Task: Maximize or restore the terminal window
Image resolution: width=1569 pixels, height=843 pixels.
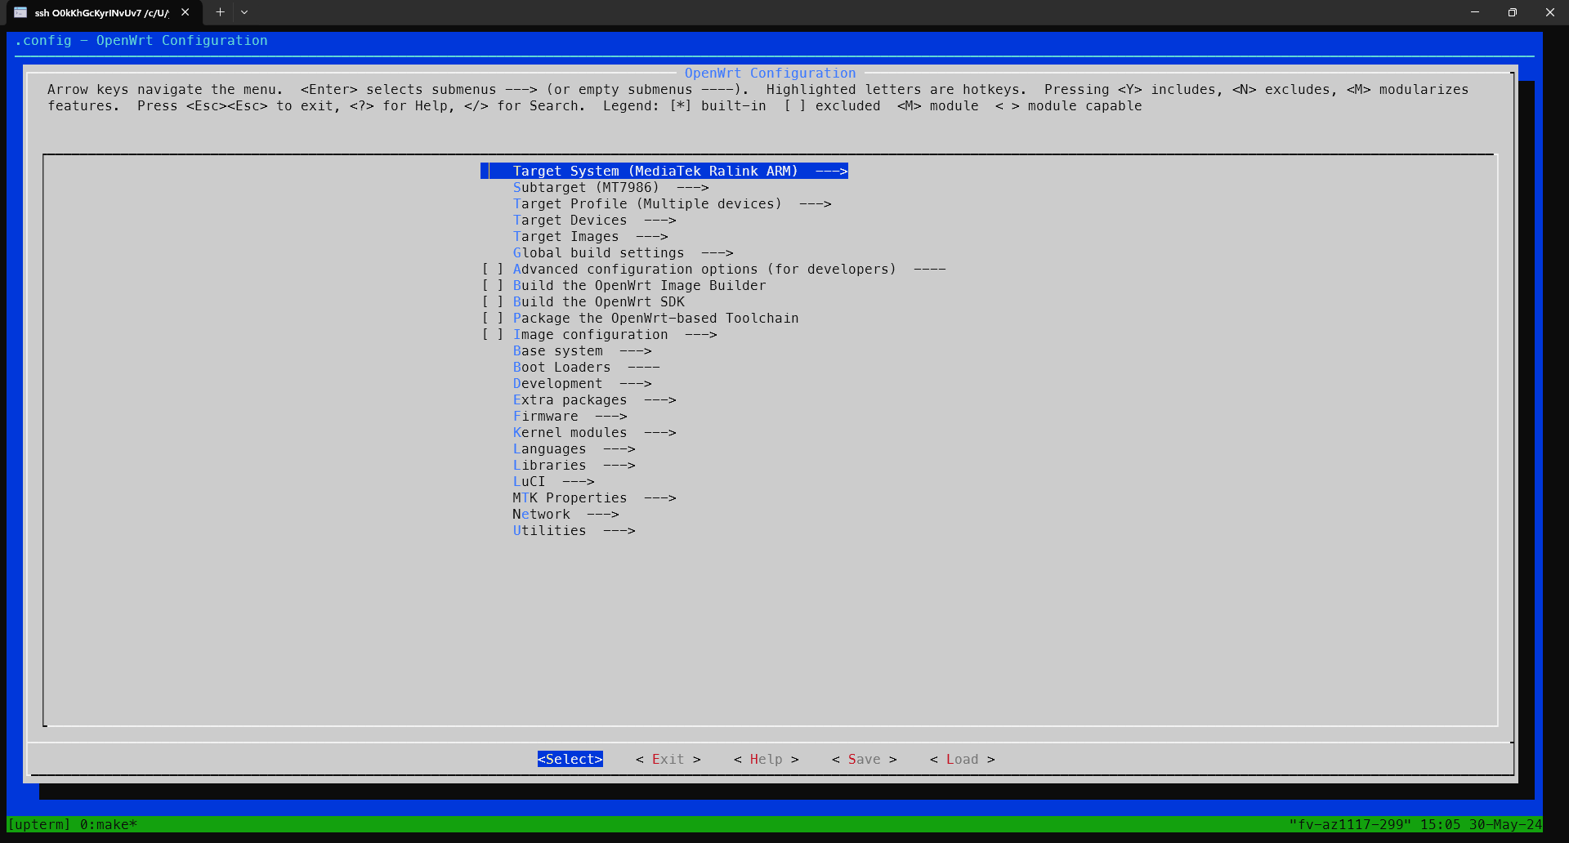Action: [x=1513, y=12]
